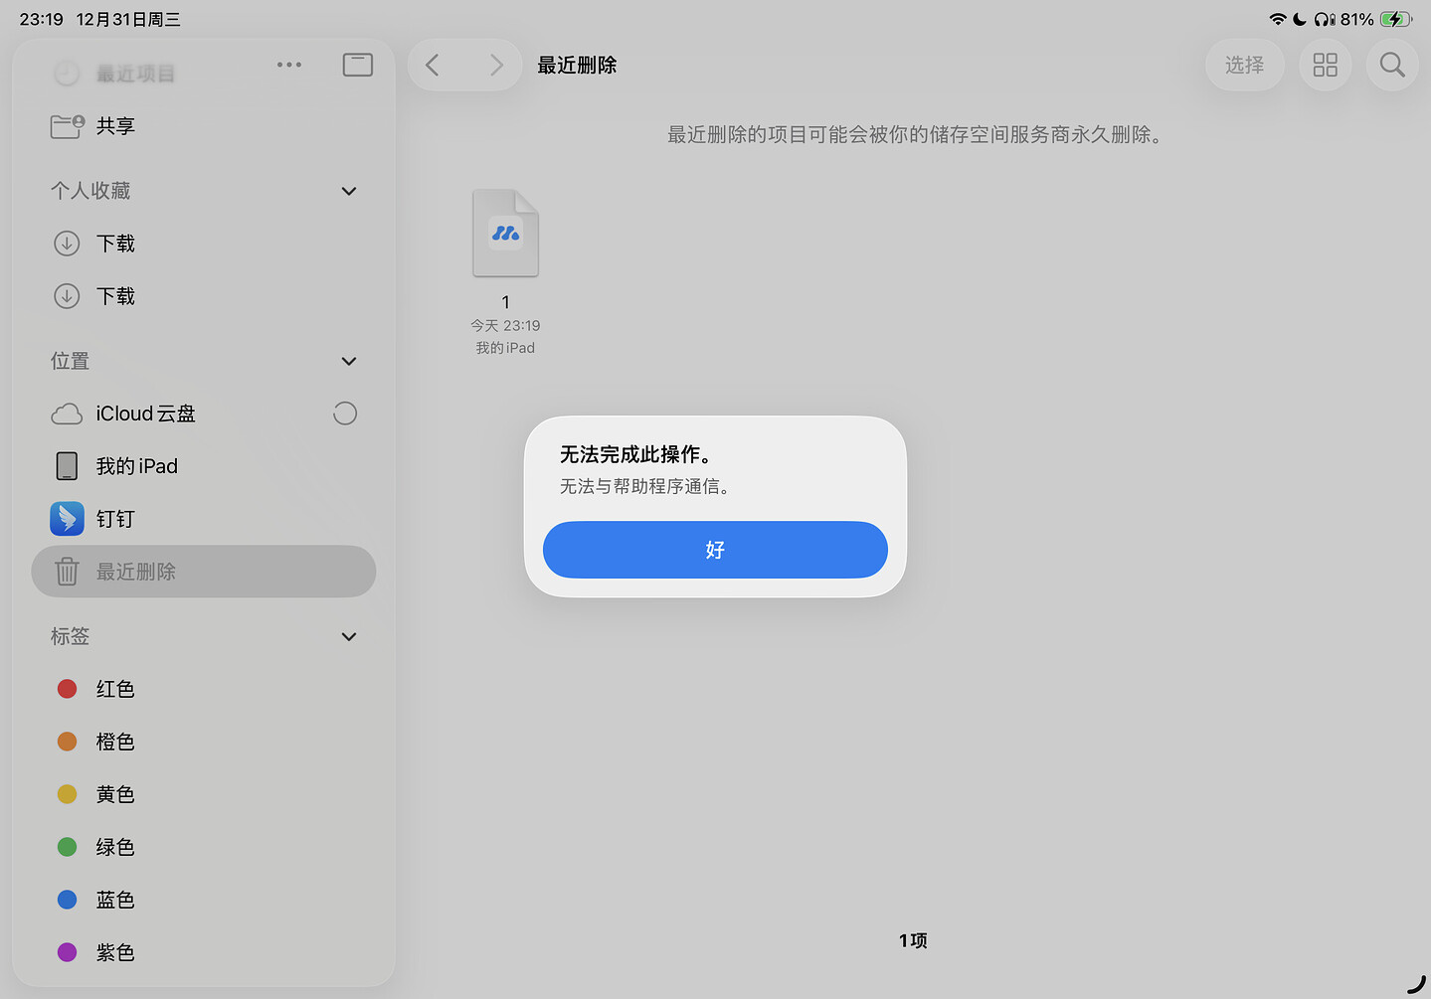Image resolution: width=1431 pixels, height=999 pixels.
Task: Switch view using the grid icon
Action: (x=1325, y=65)
